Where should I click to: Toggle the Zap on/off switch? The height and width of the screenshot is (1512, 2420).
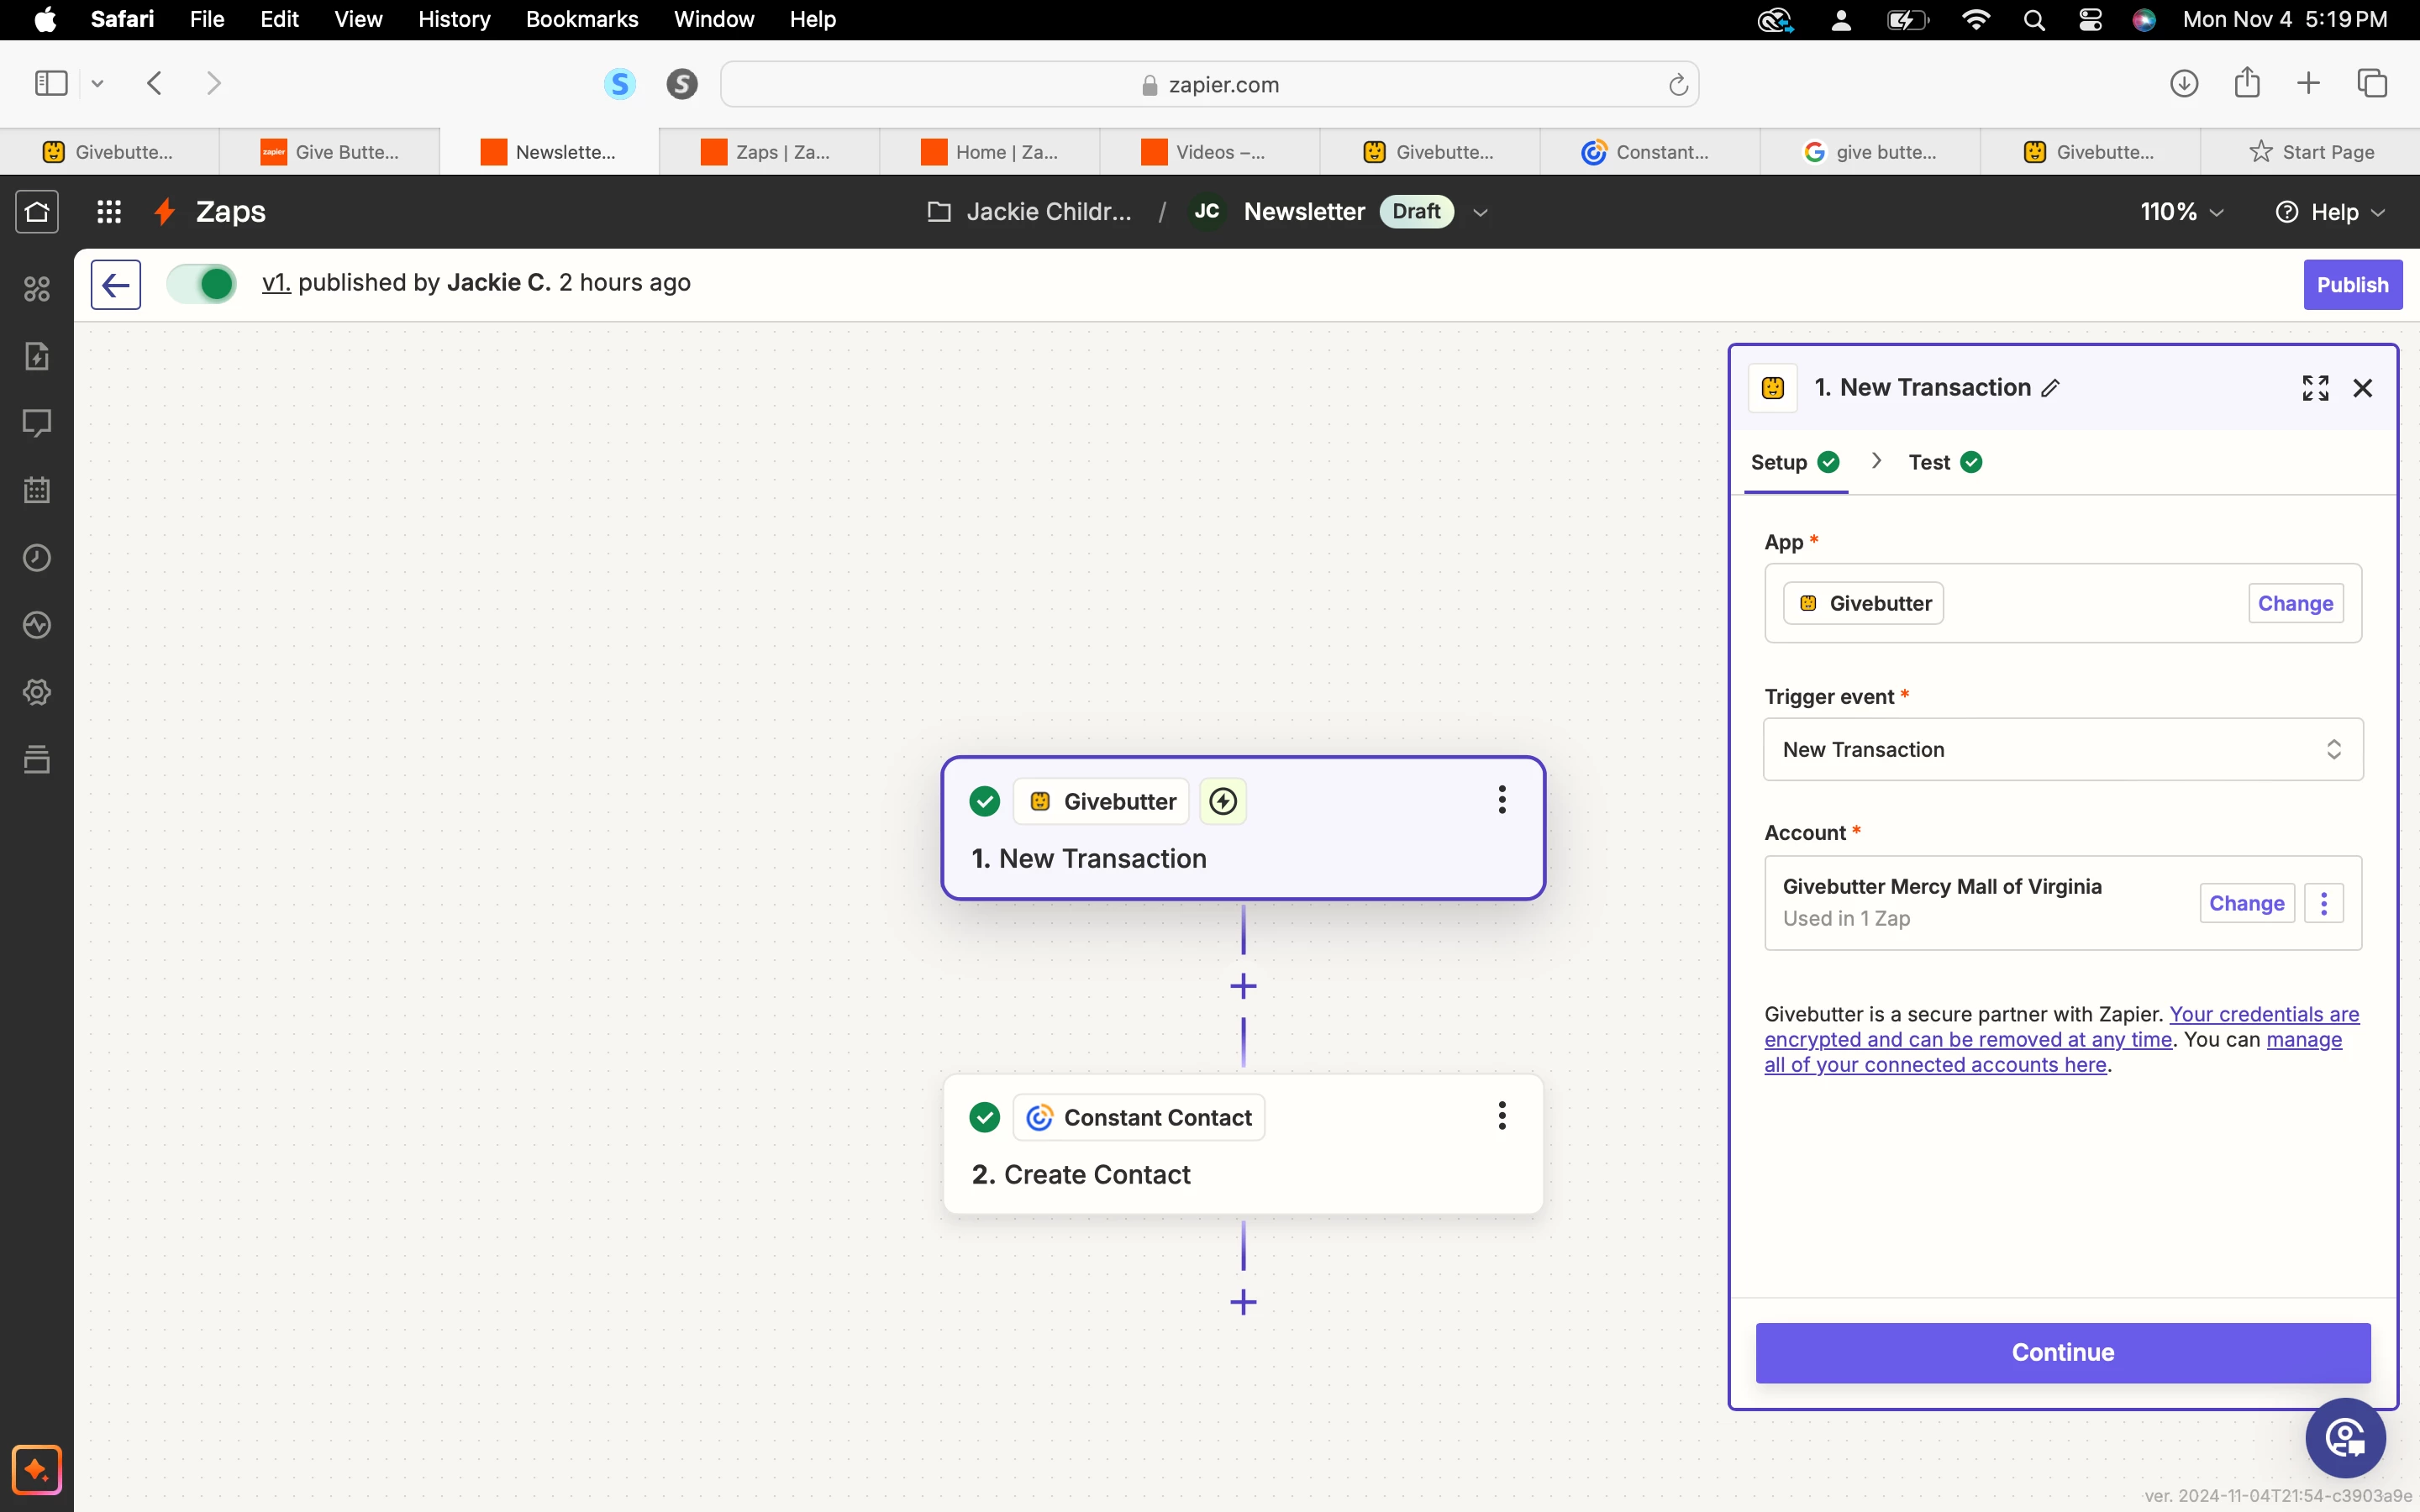pyautogui.click(x=202, y=284)
